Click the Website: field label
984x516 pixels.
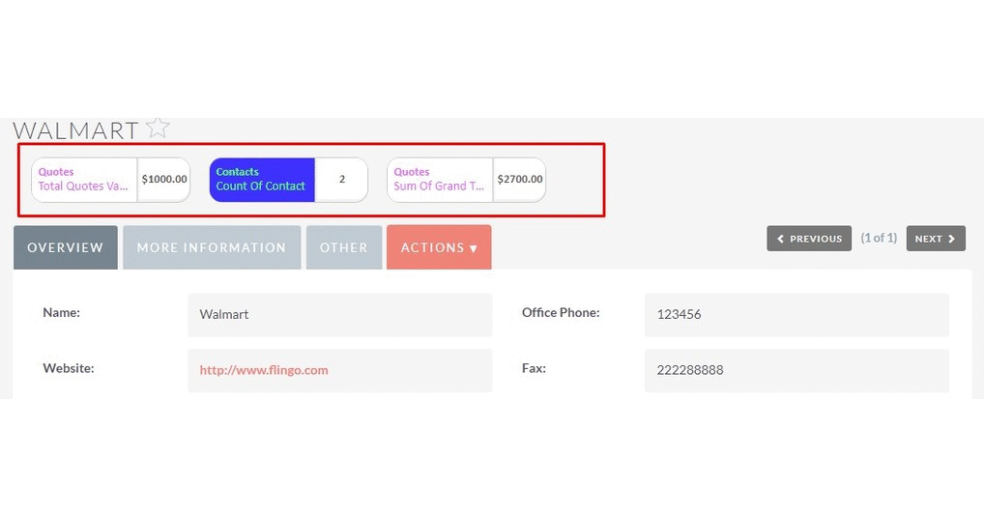[x=69, y=368]
